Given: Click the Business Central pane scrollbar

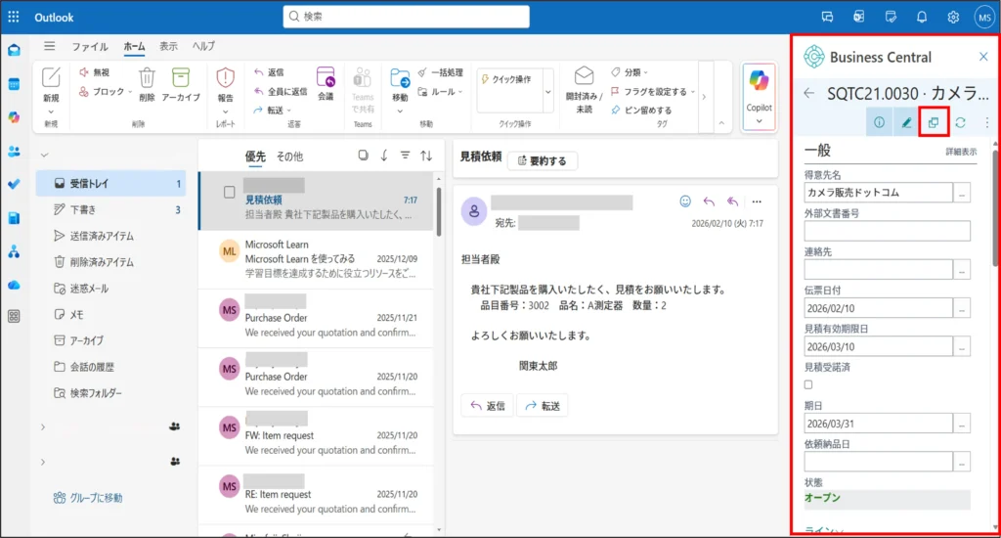Looking at the screenshot, I should [x=995, y=196].
